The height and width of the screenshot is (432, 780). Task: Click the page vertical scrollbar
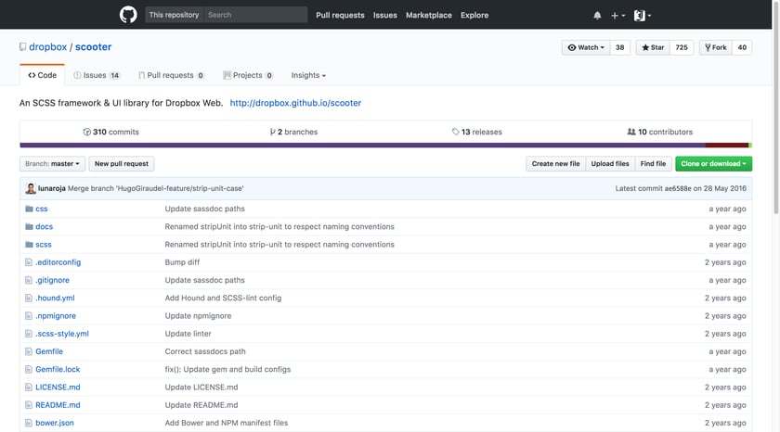click(x=776, y=107)
